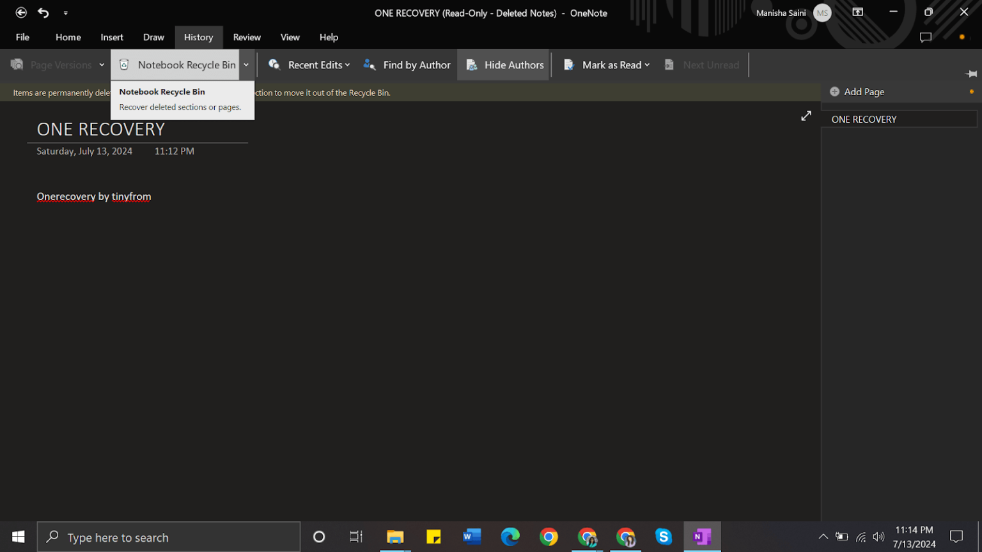Adjust the speaker volume icon

coord(878,537)
